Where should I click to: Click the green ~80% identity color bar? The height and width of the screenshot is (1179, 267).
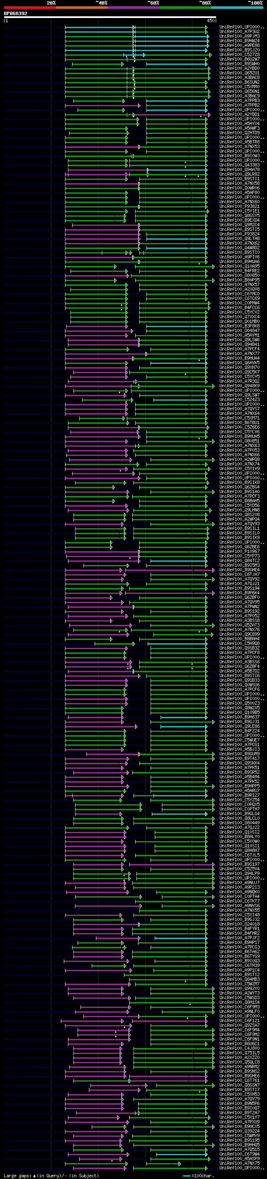click(185, 8)
